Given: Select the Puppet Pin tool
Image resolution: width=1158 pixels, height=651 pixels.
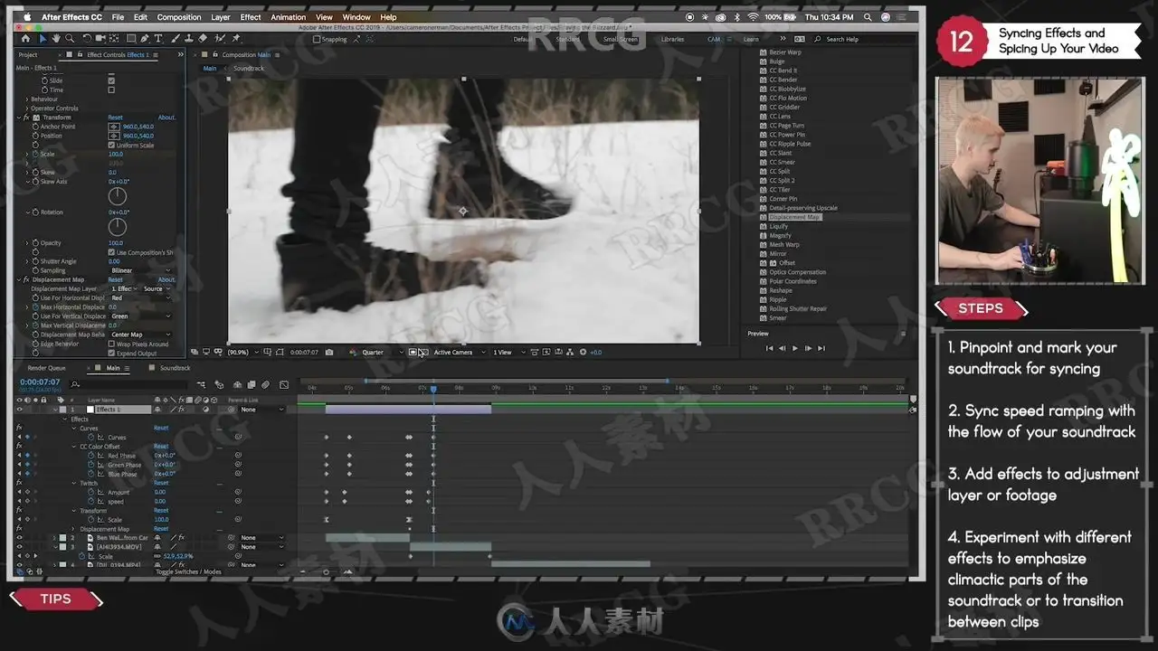Looking at the screenshot, I should [236, 39].
